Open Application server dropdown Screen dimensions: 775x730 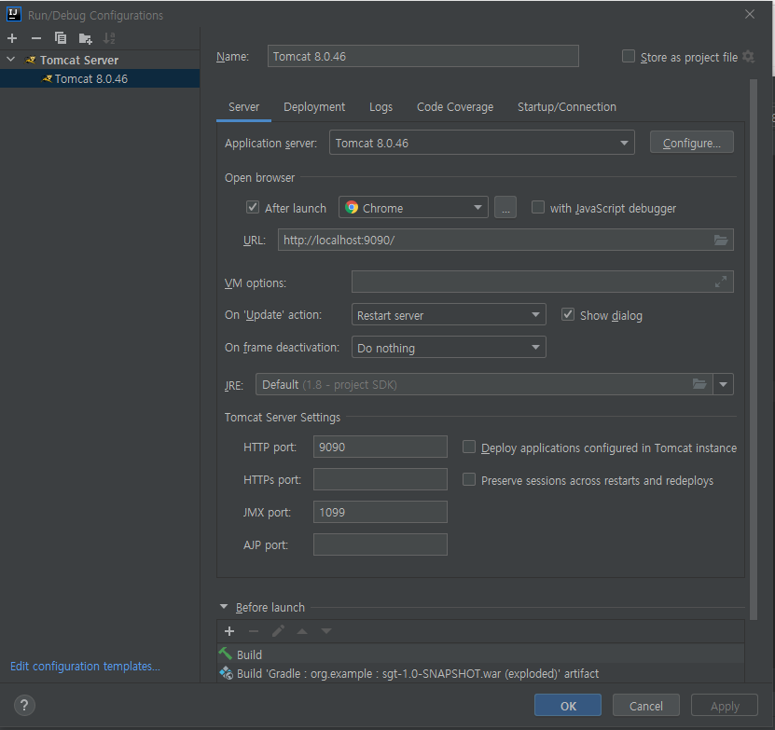click(482, 143)
